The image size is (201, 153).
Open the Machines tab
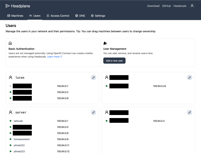click(15, 16)
